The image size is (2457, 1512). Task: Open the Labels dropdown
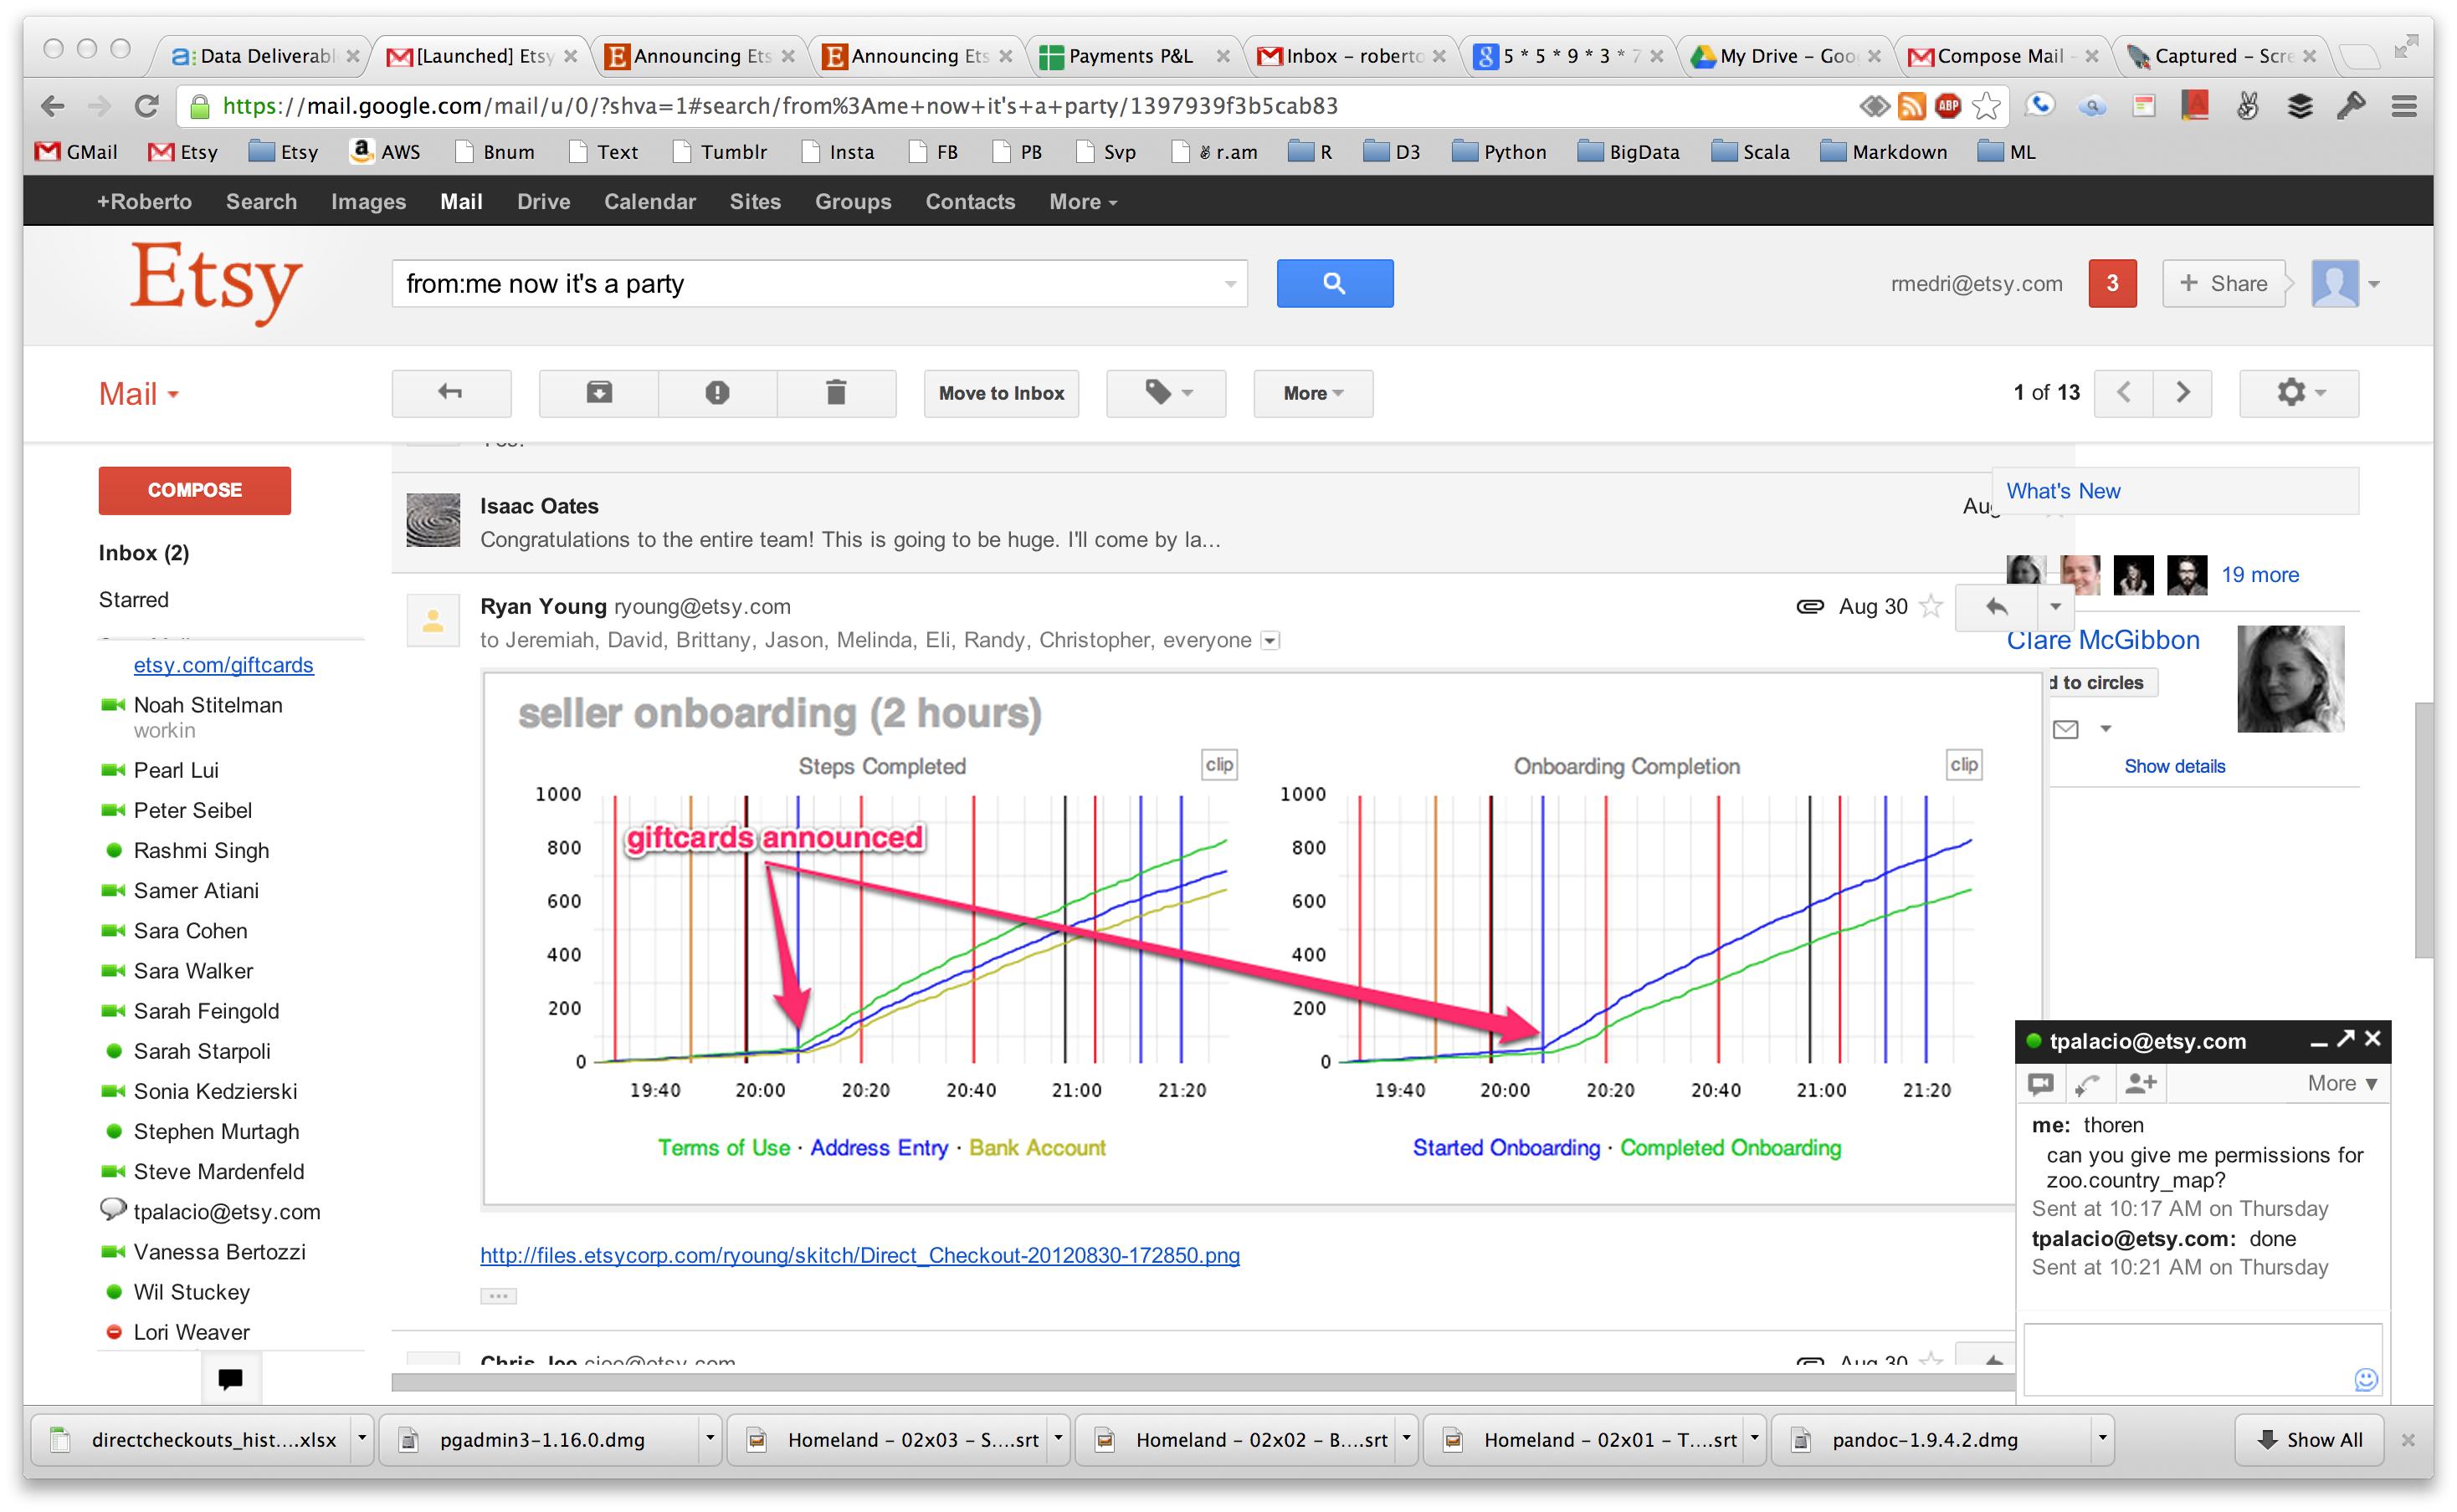click(1167, 393)
